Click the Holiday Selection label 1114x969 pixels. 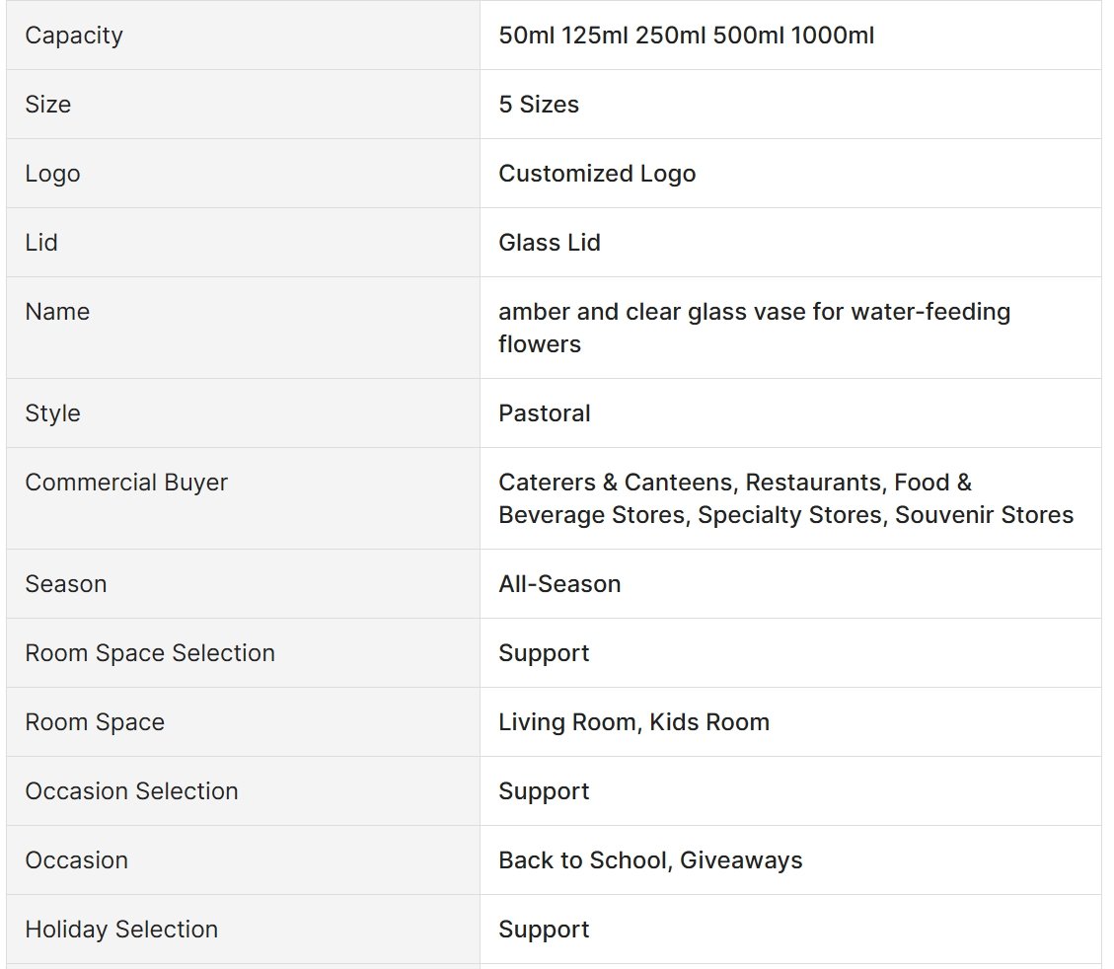(121, 930)
